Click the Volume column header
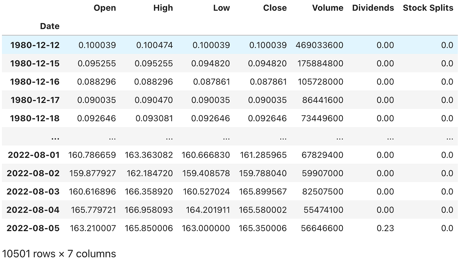Viewport: 466px width, 266px height. [328, 8]
